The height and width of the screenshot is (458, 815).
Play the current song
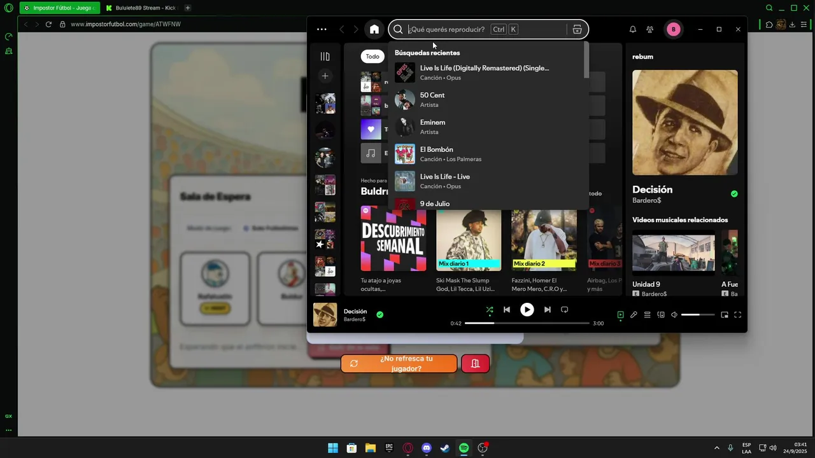tap(527, 310)
